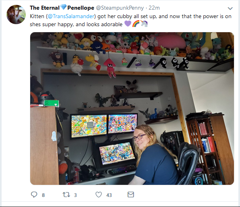Viewport: 240px width, 207px height.
Task: Click the like count 43
Action: point(109,195)
